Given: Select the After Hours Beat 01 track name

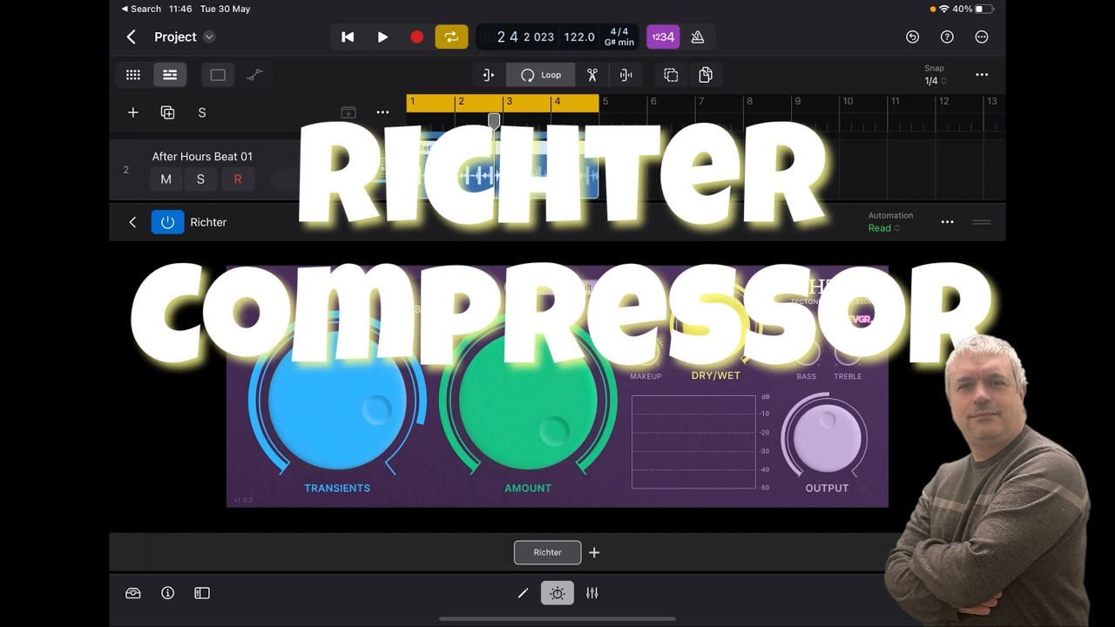Looking at the screenshot, I should [x=202, y=157].
